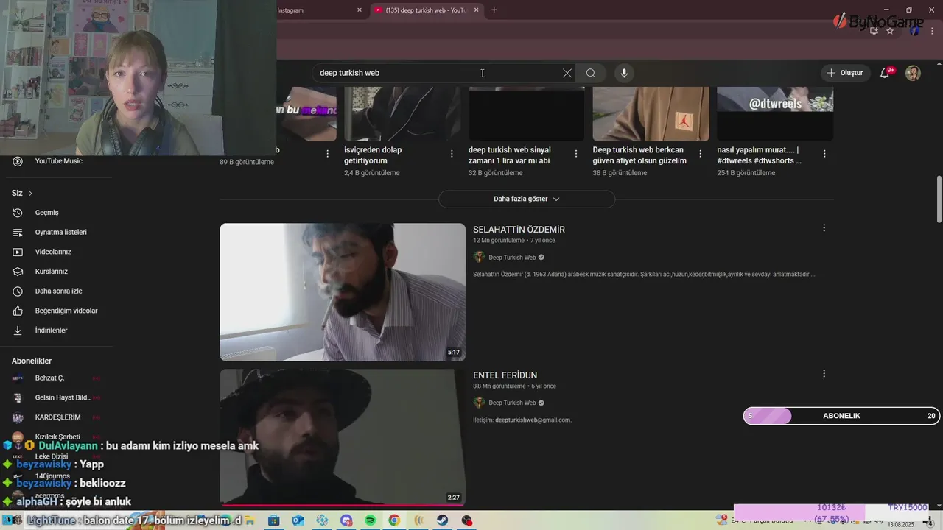Viewport: 943px width, 530px height.
Task: Start voice search with the microphone icon
Action: pos(624,73)
